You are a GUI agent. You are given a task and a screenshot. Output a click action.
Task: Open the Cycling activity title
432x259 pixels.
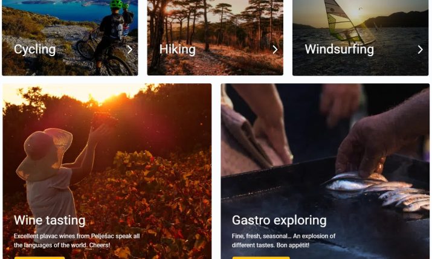[x=35, y=50]
